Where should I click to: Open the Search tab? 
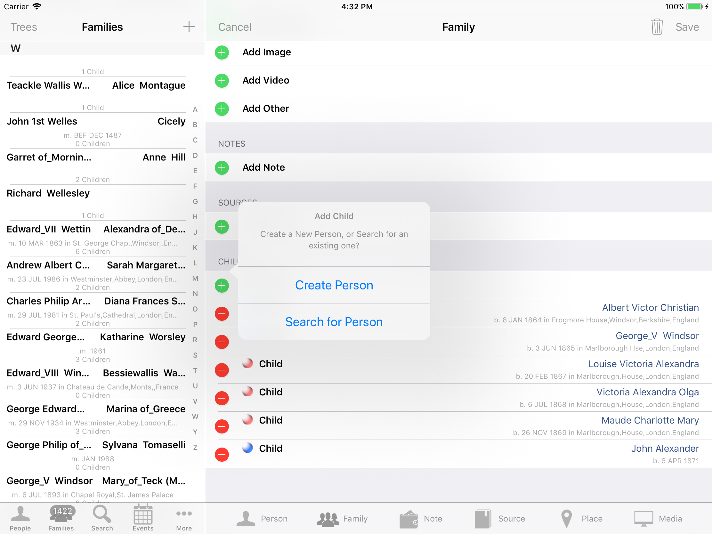tap(102, 518)
